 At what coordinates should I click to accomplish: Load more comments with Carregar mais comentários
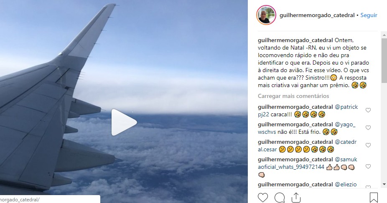click(293, 96)
